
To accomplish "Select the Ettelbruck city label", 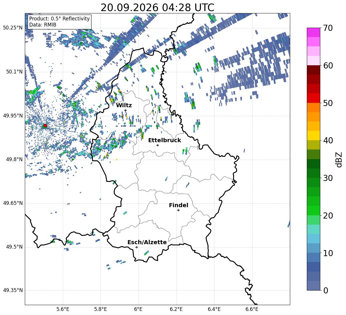I will click(165, 140).
